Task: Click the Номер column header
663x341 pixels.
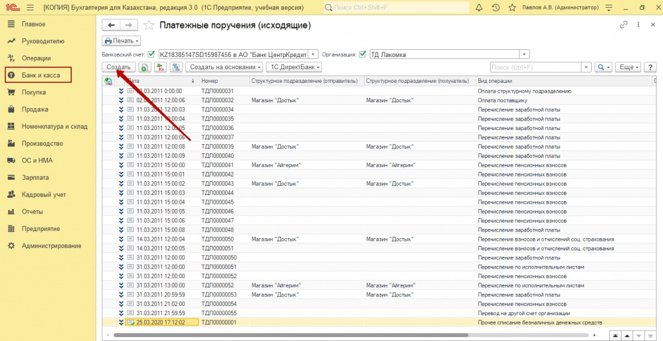Action: coord(223,81)
